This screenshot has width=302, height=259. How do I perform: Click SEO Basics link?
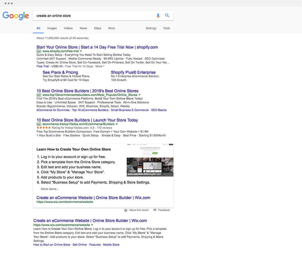pos(159,110)
